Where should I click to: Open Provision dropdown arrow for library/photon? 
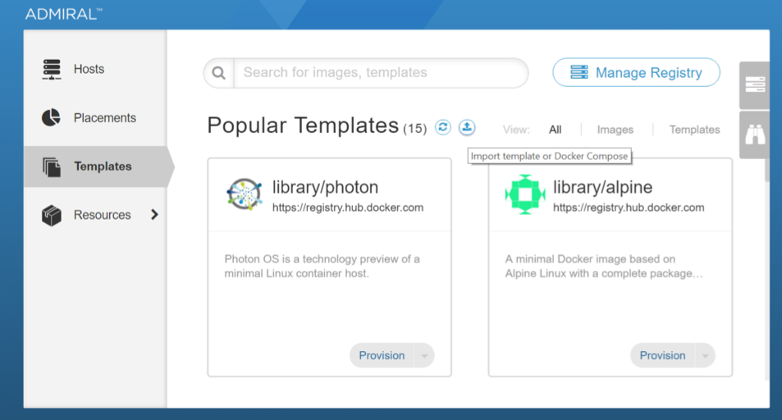[x=424, y=356]
